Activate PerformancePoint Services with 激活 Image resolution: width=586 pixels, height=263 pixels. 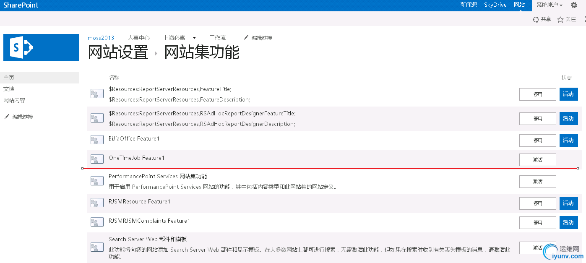pos(538,182)
